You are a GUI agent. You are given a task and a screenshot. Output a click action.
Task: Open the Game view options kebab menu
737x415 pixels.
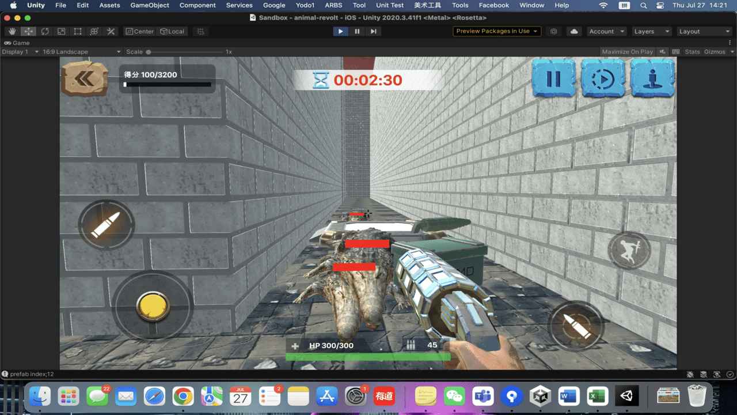pos(730,43)
